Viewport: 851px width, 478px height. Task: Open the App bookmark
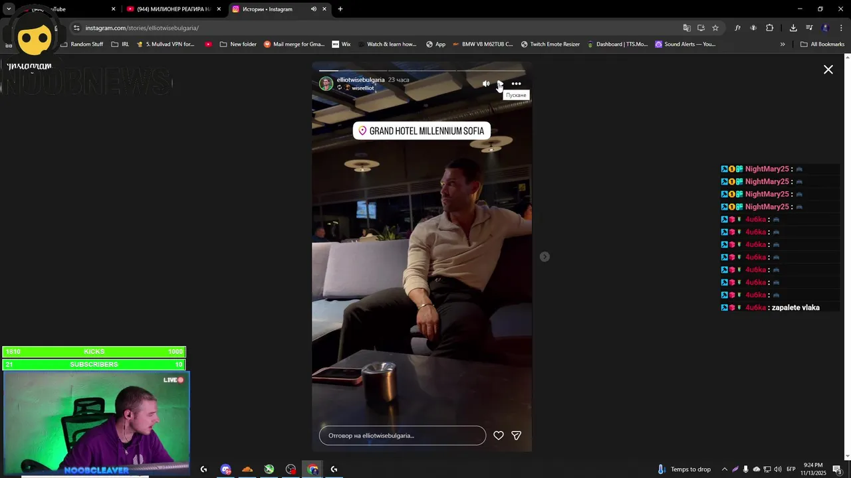435,44
